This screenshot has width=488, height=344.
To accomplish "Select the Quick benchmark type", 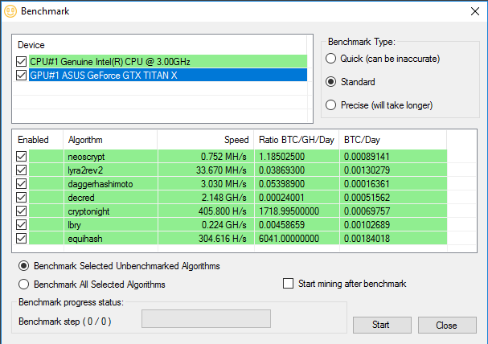I will pyautogui.click(x=330, y=59).
